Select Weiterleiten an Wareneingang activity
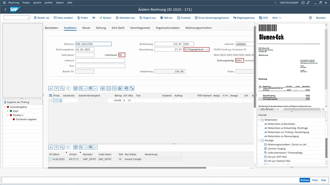This screenshot has width=330, height=185. [x=283, y=136]
